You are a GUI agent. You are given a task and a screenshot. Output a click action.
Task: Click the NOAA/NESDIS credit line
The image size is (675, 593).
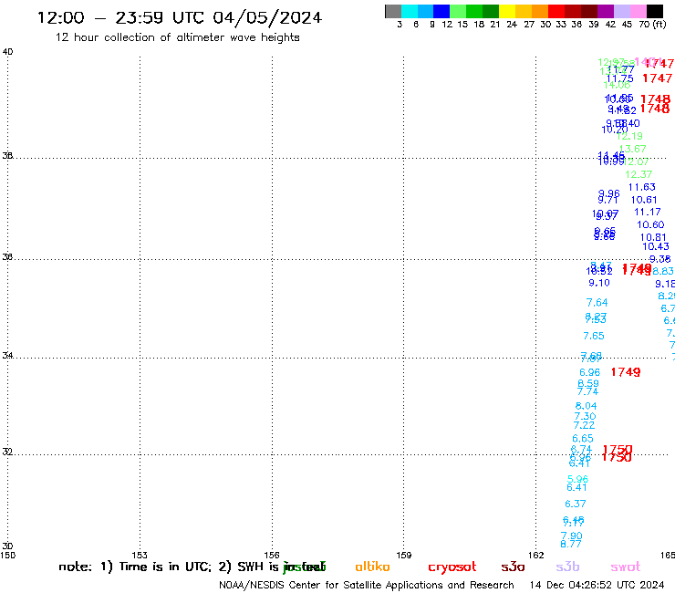(x=367, y=585)
